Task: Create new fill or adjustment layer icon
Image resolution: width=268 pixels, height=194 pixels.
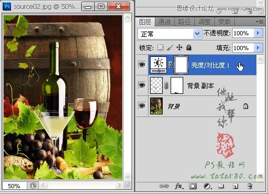Action: pyautogui.click(x=207, y=186)
